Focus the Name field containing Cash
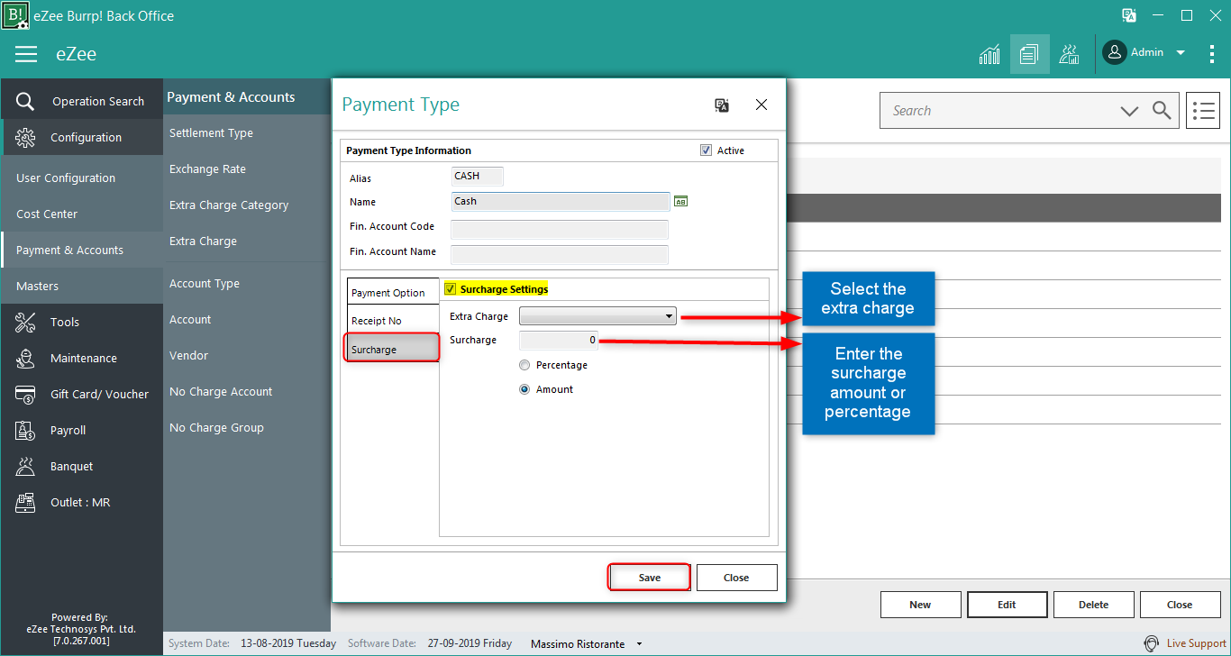This screenshot has height=656, width=1231. pos(561,202)
